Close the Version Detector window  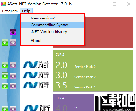coord(129,4)
